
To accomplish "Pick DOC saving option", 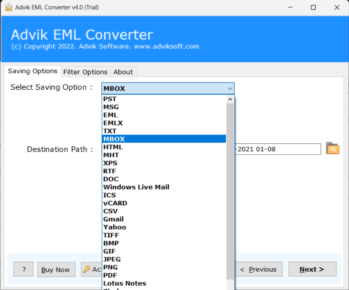I will click(164, 179).
